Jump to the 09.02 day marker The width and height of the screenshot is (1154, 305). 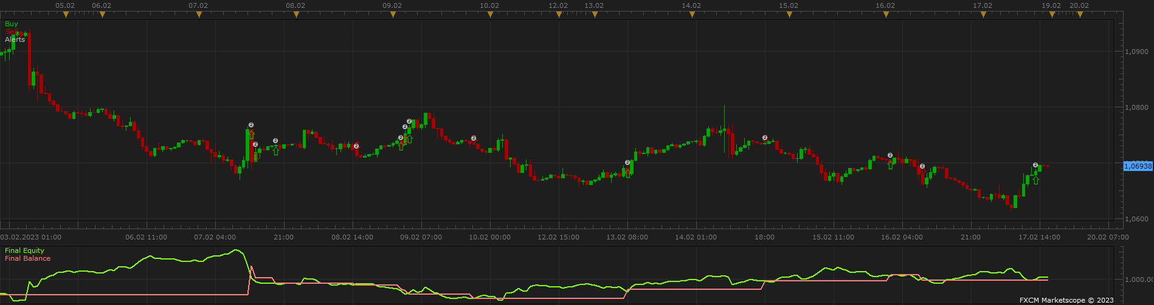click(x=393, y=15)
